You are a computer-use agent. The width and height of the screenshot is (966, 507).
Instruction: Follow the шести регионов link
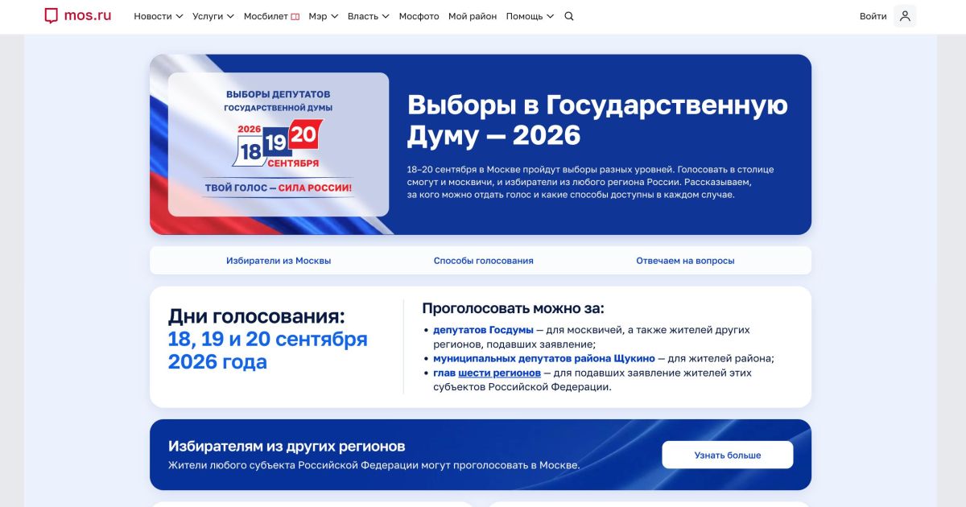pos(500,373)
